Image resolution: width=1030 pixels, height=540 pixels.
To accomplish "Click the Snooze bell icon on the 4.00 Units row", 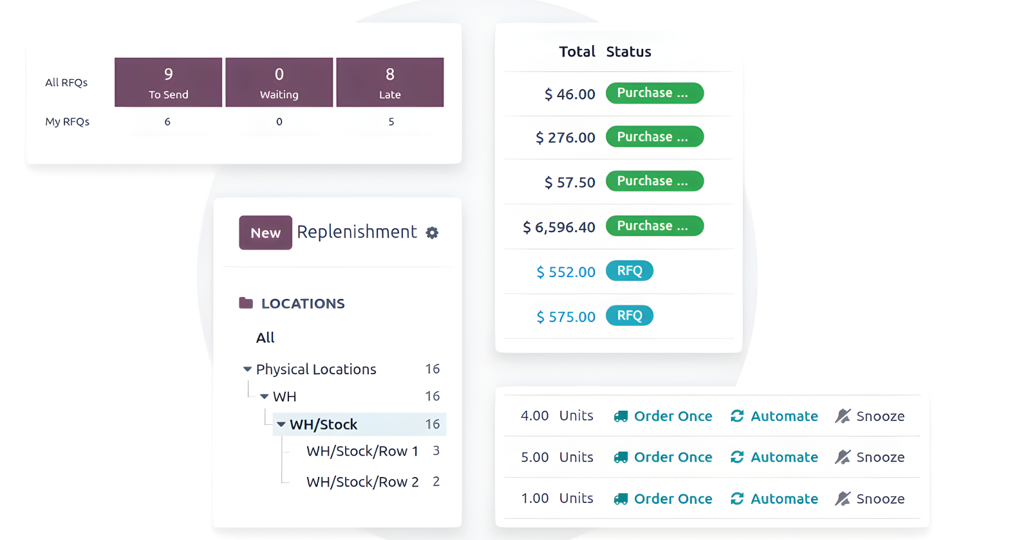I will tap(843, 417).
